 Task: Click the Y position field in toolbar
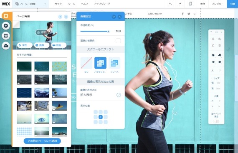pos(219,106)
